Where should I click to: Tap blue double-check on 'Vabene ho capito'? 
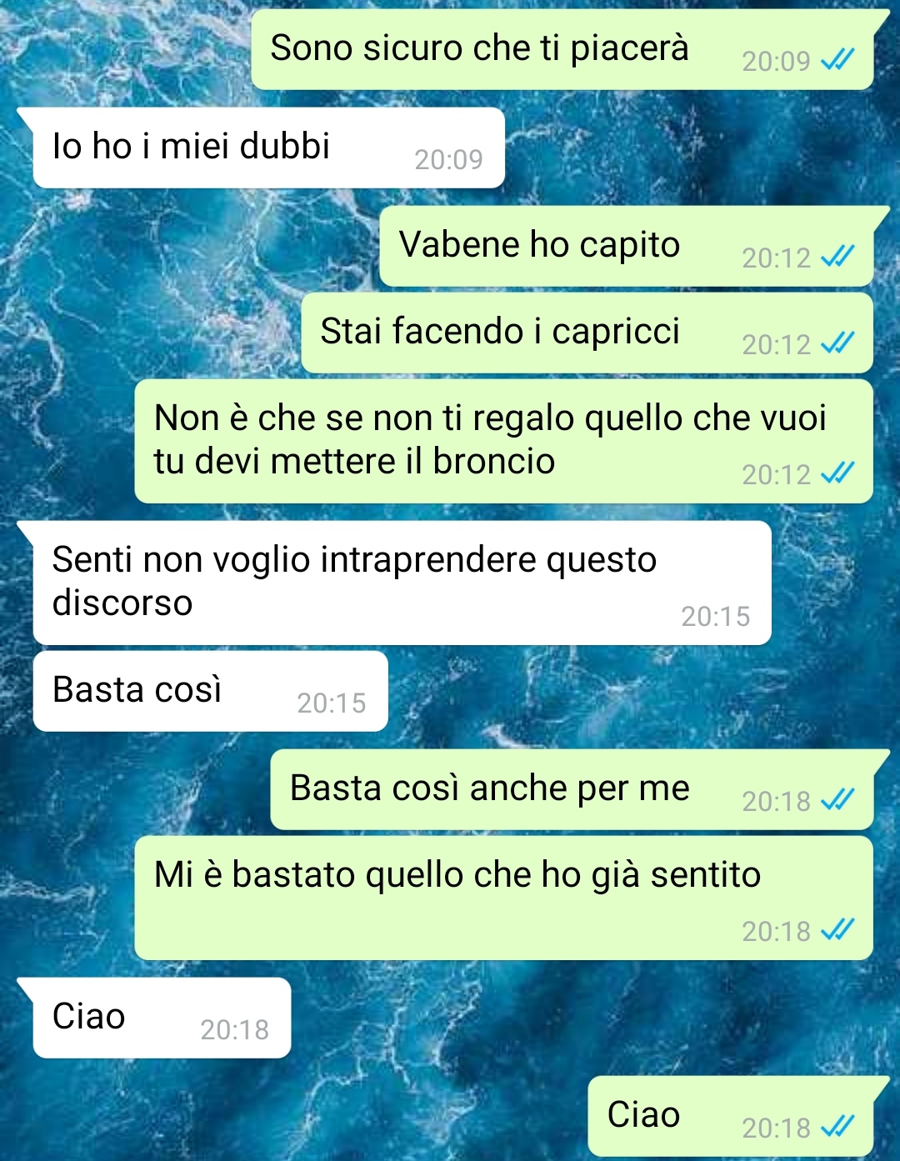click(x=837, y=257)
